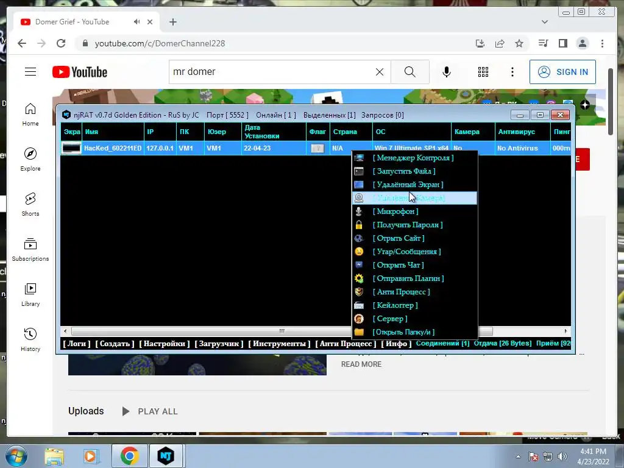Click the 127.0.0.1 IP cell
Image resolution: width=624 pixels, height=468 pixels.
[160, 148]
